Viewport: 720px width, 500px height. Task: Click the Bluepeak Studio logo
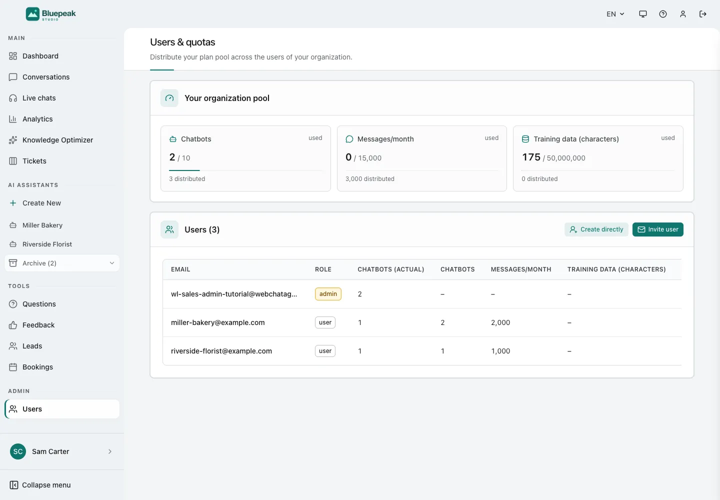[x=51, y=14]
